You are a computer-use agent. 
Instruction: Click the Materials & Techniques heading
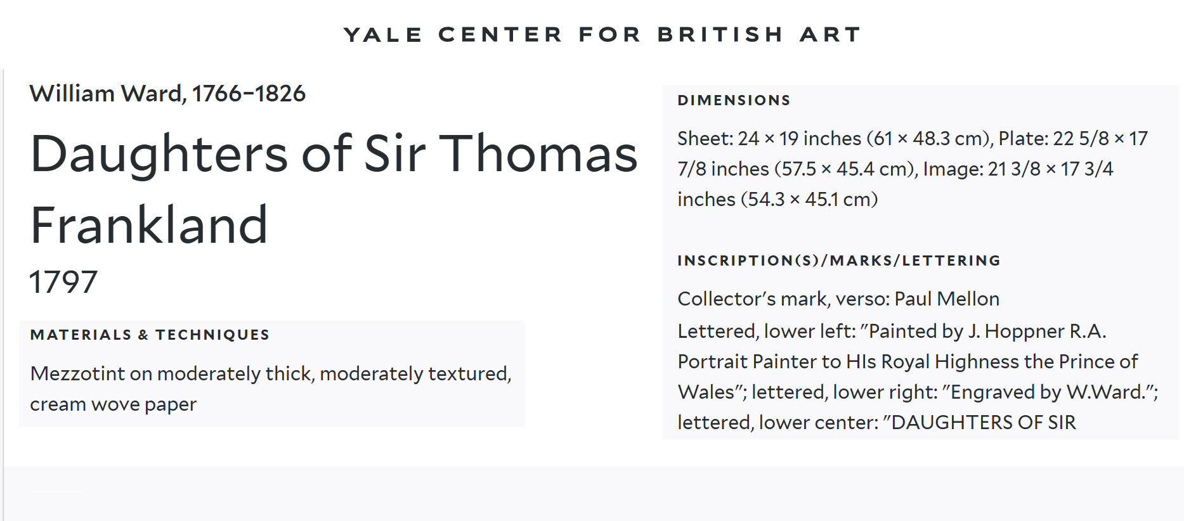pos(150,335)
